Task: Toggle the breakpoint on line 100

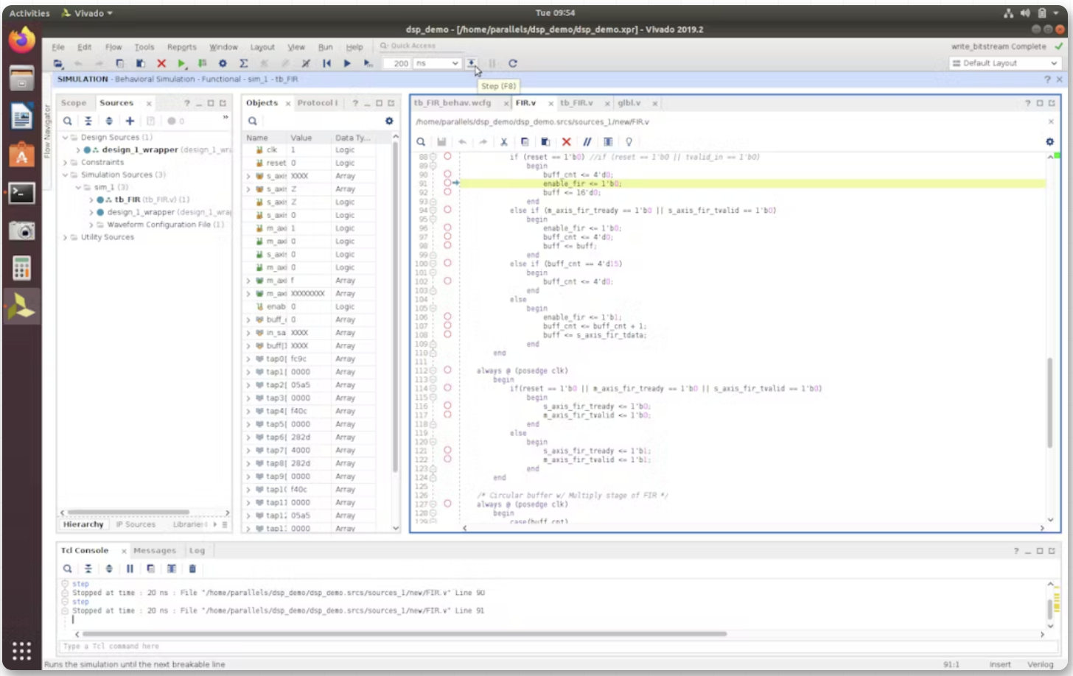Action: tap(447, 263)
